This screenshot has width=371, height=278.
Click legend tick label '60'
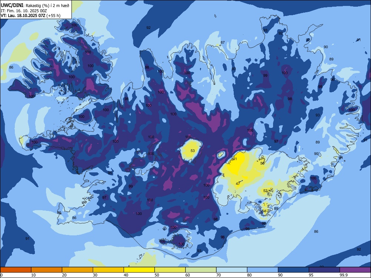point(188,275)
